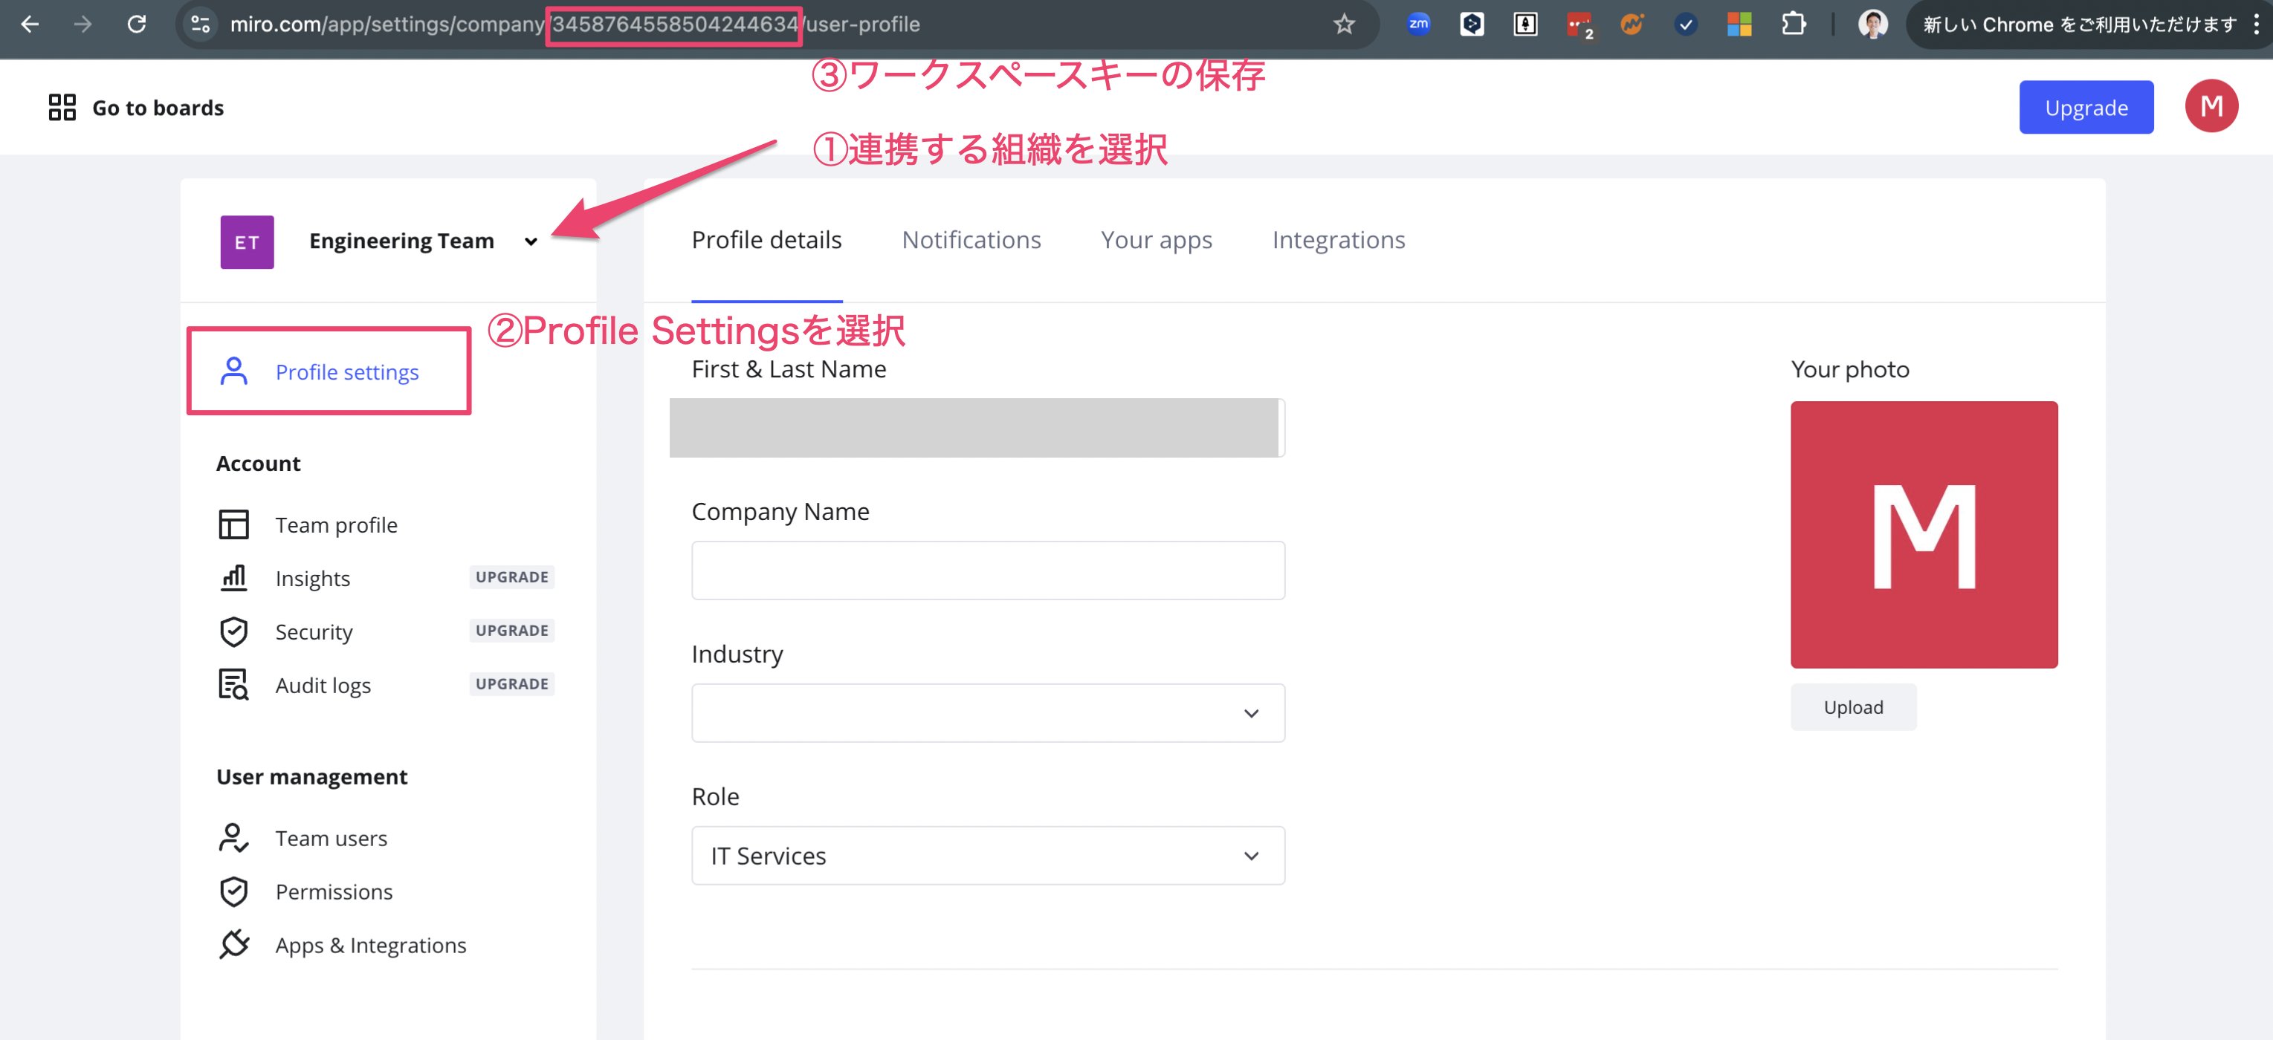The image size is (2273, 1040).
Task: Reload the page with the refresh icon
Action: coord(137,25)
